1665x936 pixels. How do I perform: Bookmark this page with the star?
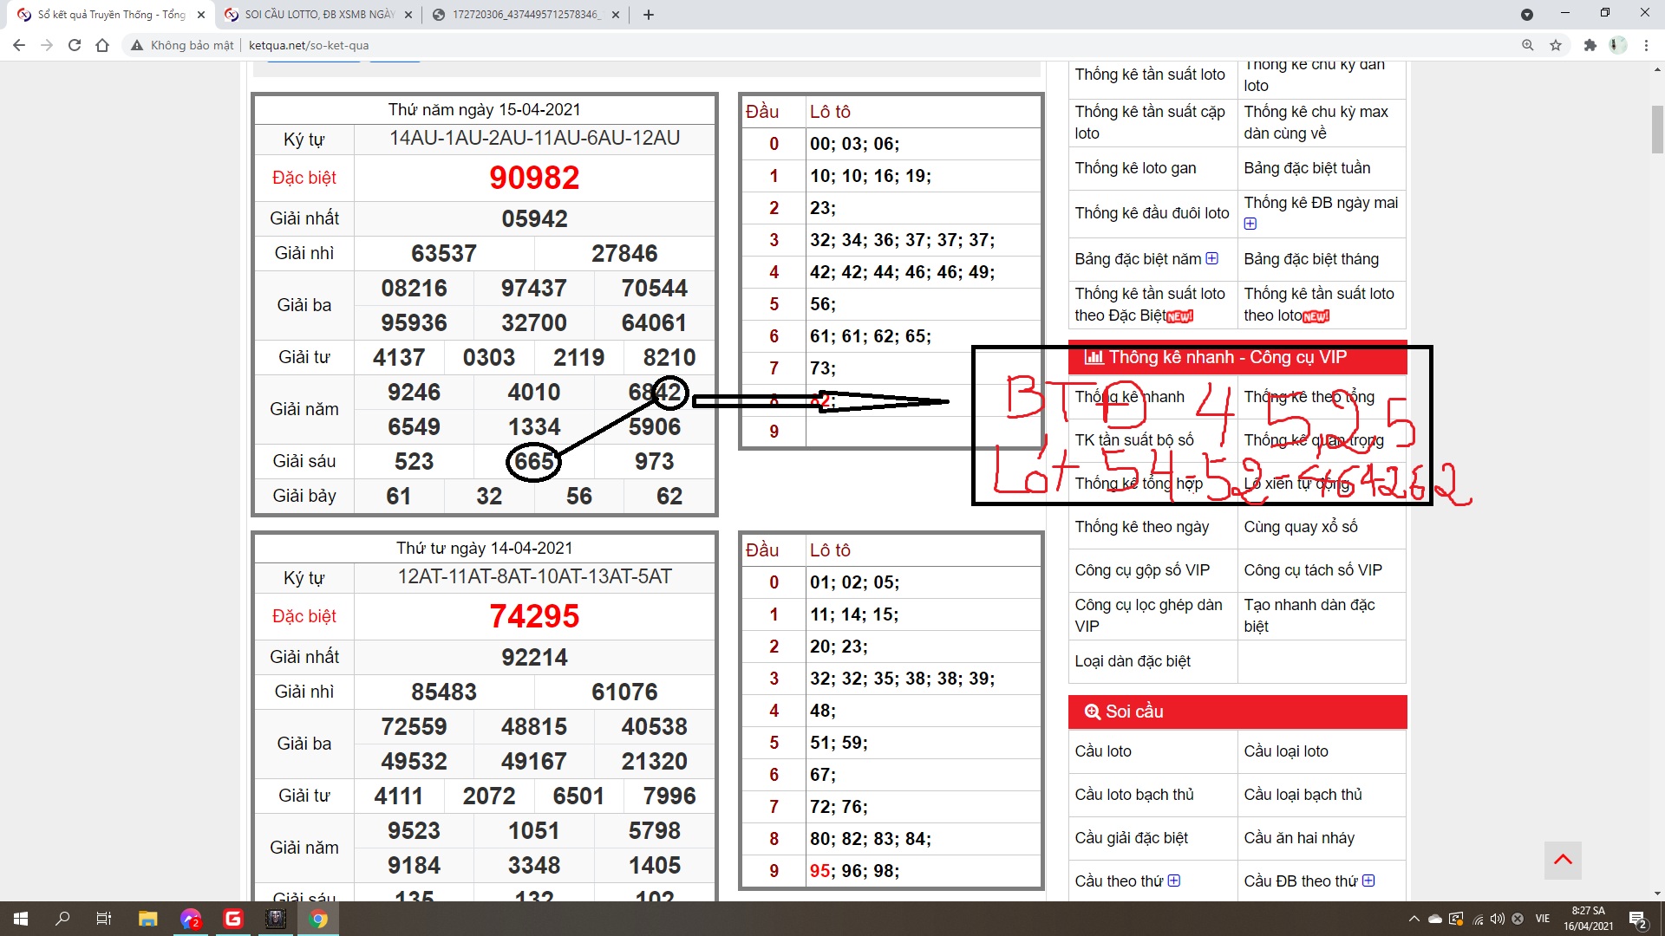pyautogui.click(x=1556, y=45)
